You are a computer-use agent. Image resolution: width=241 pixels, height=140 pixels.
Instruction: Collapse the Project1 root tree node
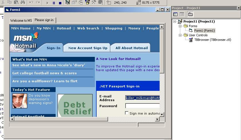pyautogui.click(x=175, y=21)
